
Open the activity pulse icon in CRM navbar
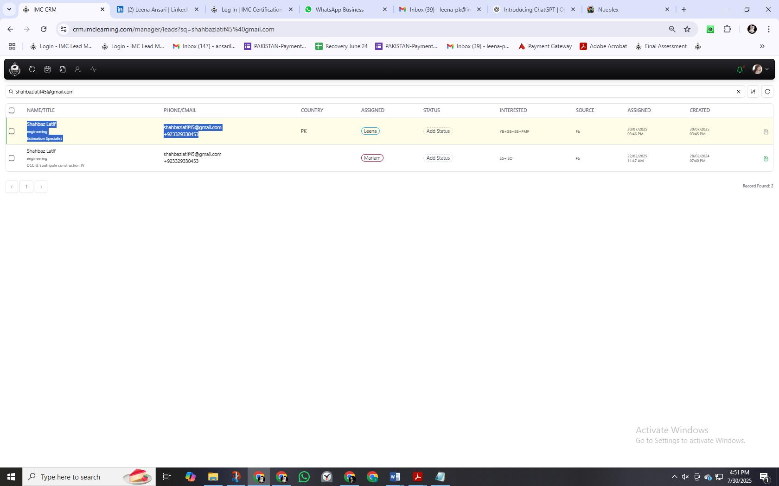pos(93,69)
